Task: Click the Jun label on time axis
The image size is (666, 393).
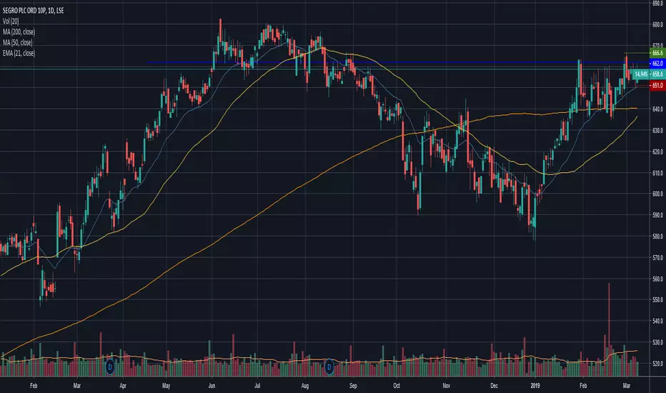Action: click(x=212, y=386)
